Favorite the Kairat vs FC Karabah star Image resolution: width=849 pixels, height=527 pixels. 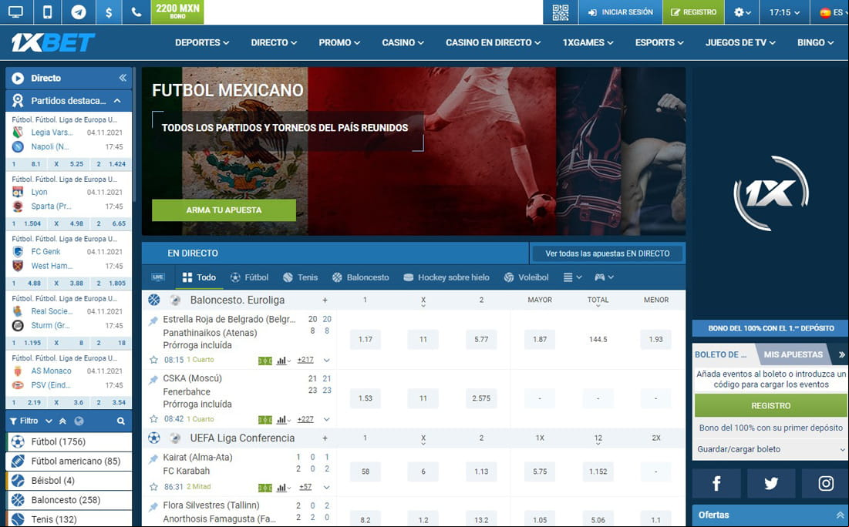point(153,487)
